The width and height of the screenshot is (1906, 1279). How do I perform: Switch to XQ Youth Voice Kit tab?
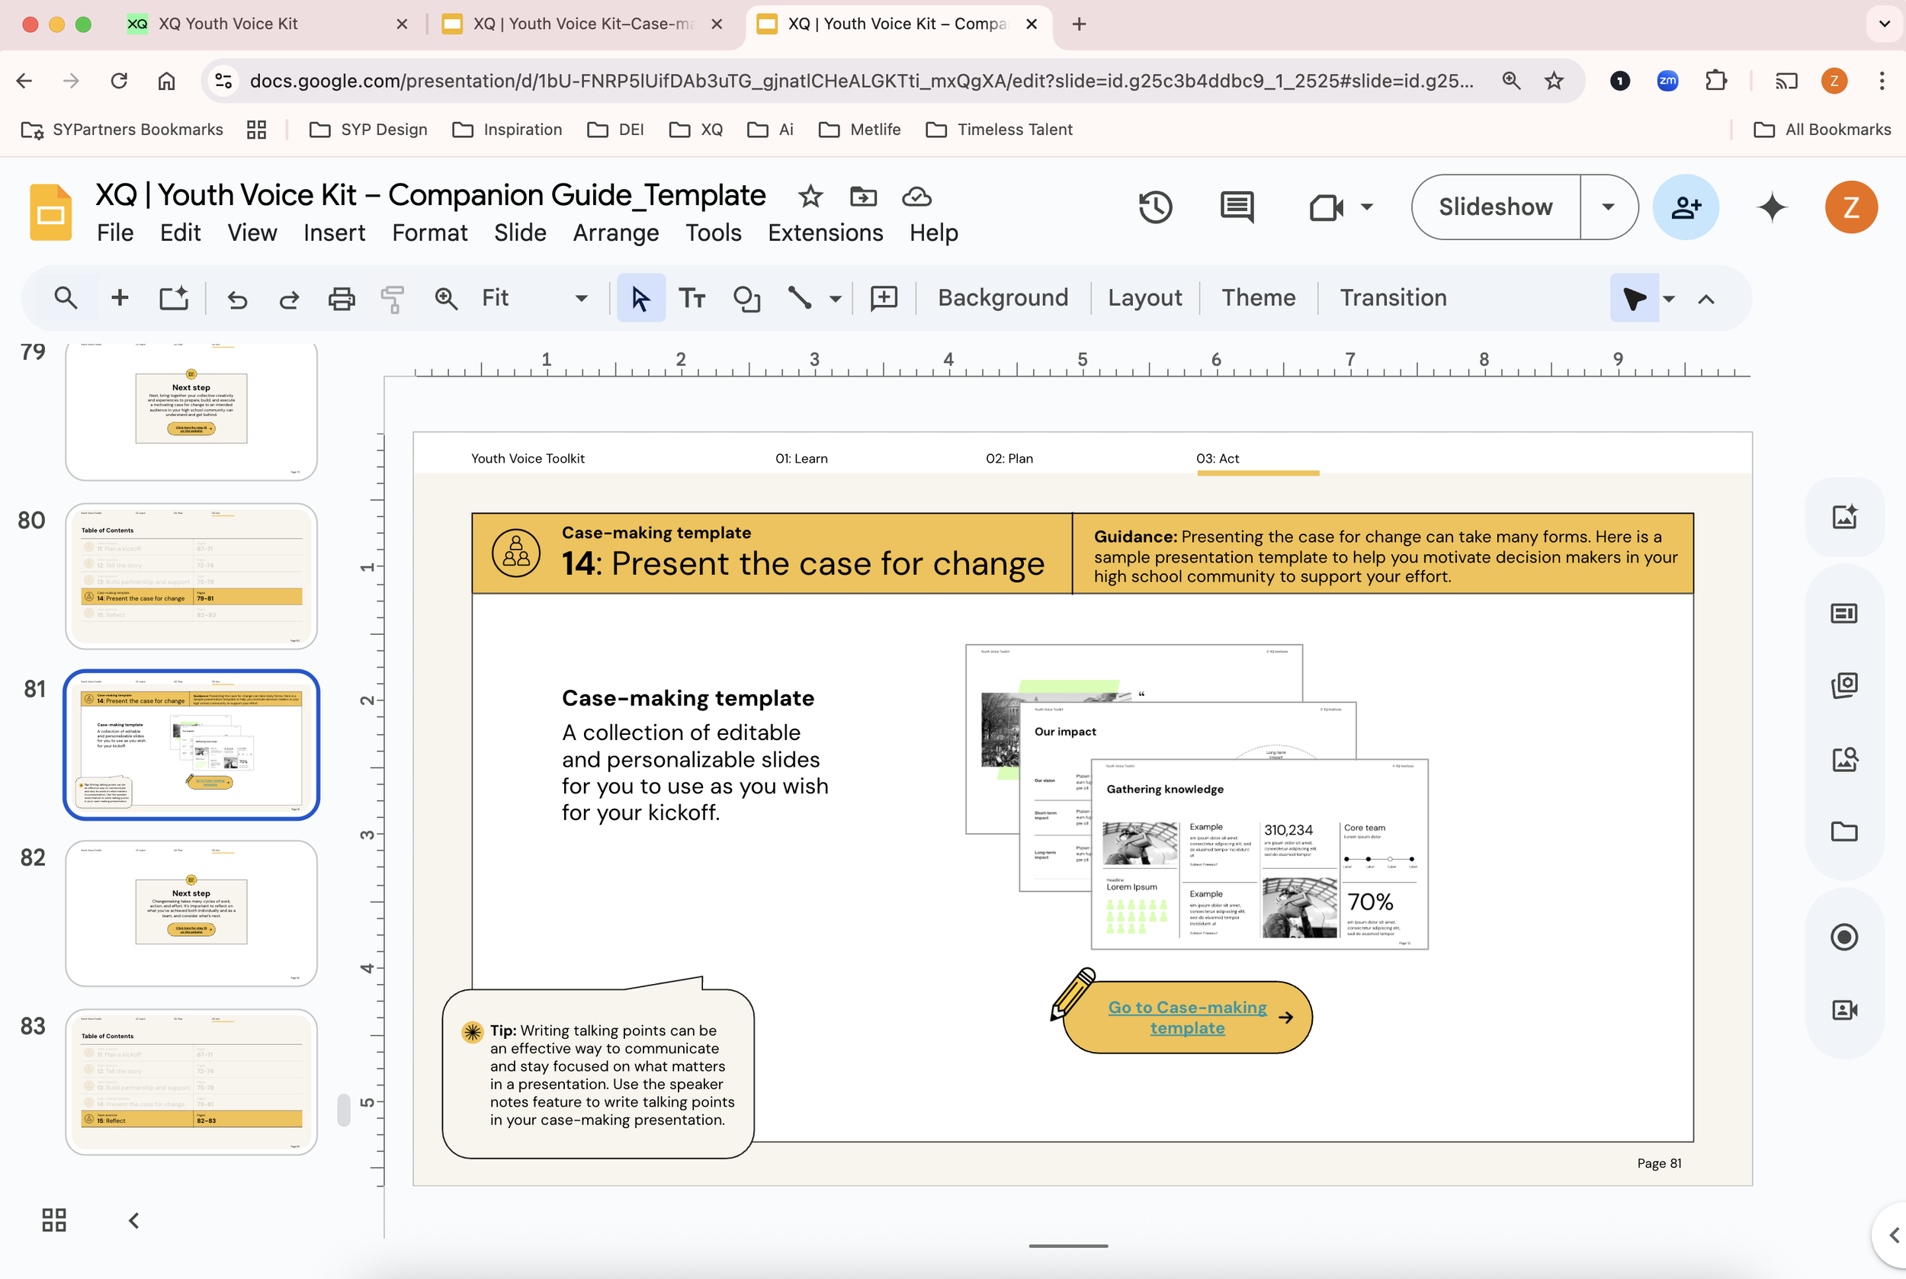[229, 24]
